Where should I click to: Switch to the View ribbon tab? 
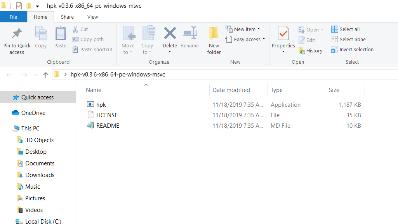[93, 17]
